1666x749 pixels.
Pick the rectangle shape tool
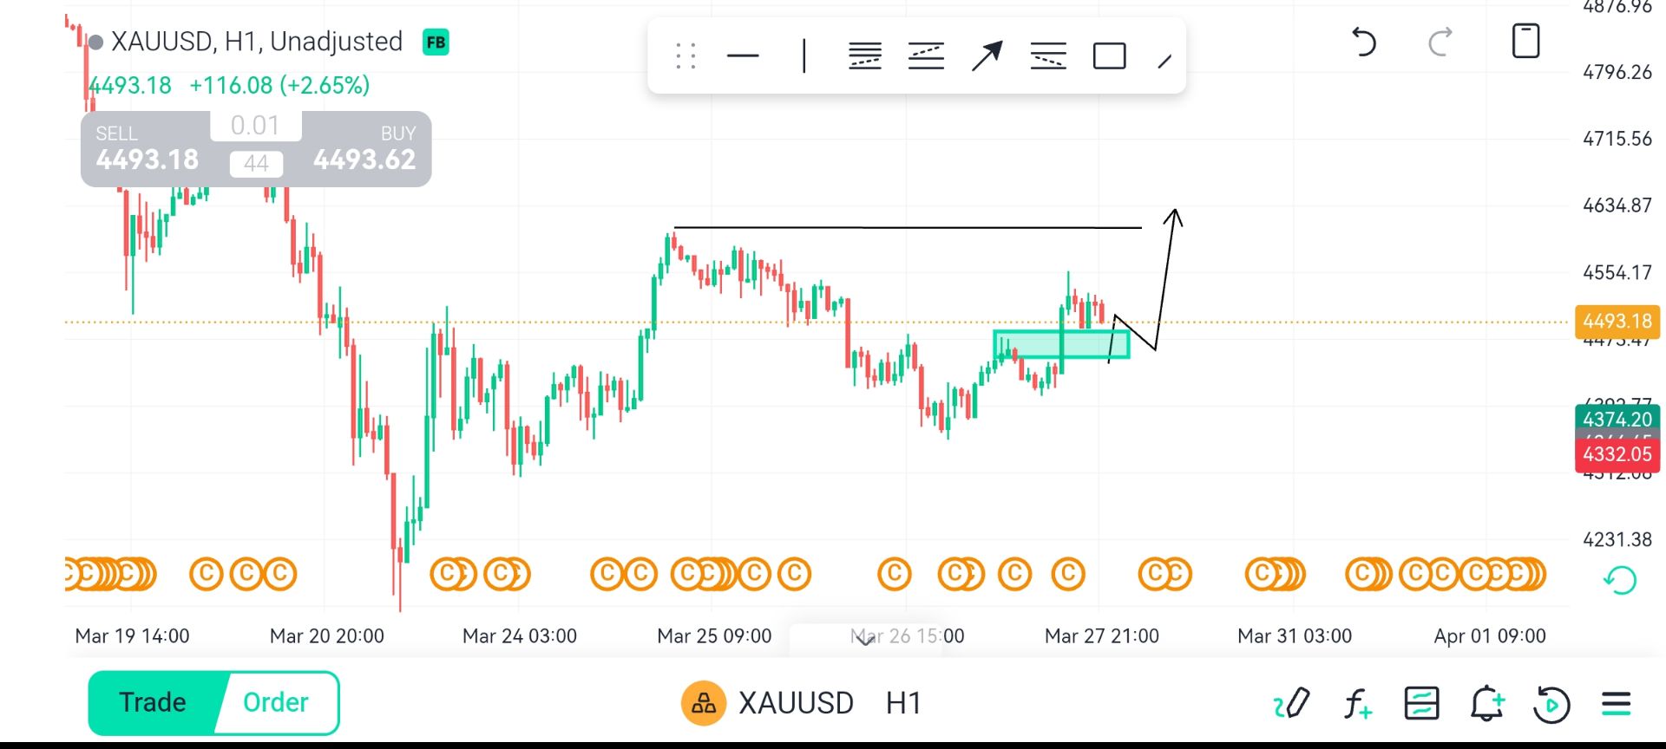click(x=1109, y=56)
